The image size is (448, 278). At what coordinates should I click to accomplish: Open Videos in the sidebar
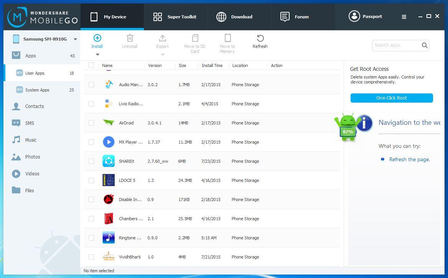tap(42, 173)
